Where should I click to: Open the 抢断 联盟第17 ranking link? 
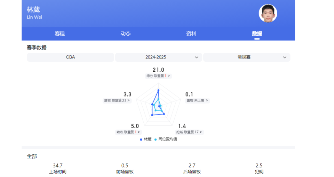coord(189,132)
